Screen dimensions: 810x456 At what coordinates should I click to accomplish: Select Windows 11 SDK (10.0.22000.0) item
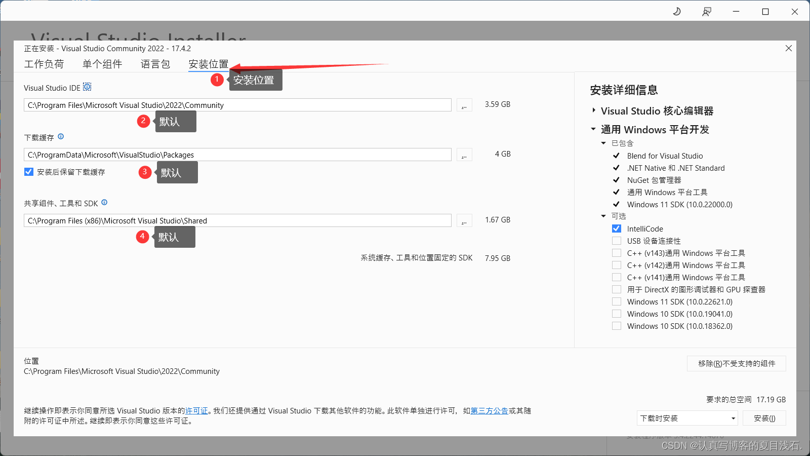tap(680, 204)
